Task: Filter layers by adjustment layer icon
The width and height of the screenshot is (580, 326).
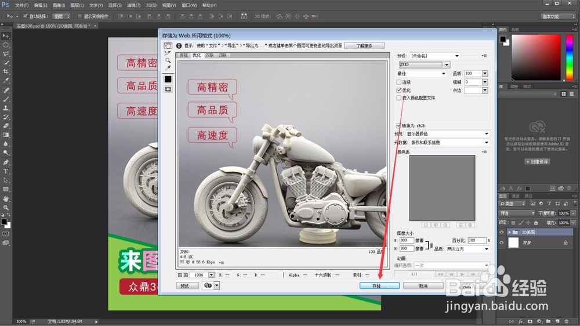Action: (541, 204)
